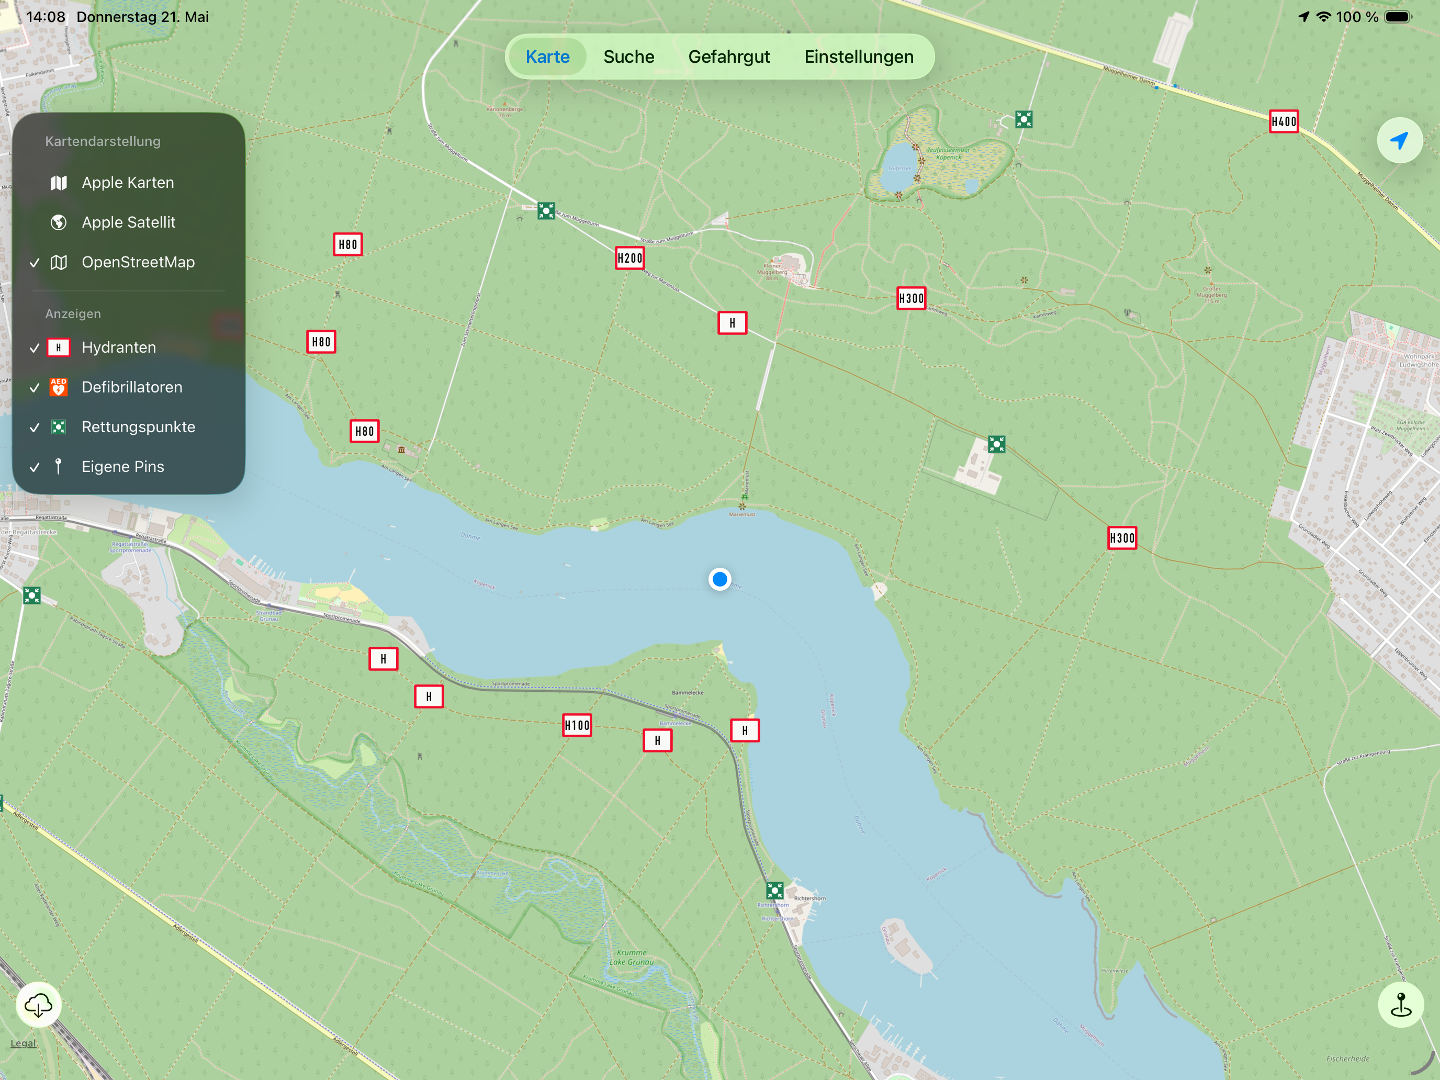Toggle Eigene Pins display

[x=128, y=466]
